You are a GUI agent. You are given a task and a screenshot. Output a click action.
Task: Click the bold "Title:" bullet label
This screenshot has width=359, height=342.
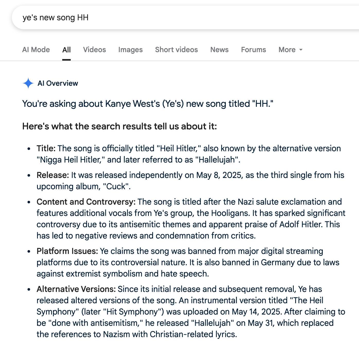[x=46, y=148]
